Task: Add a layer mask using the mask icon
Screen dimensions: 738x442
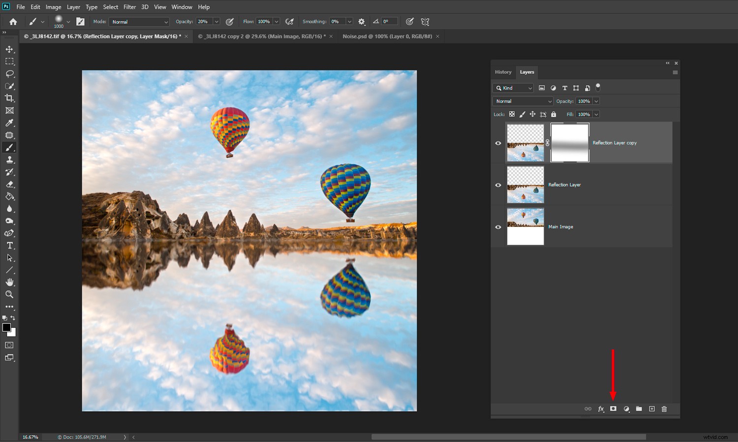Action: coord(613,409)
